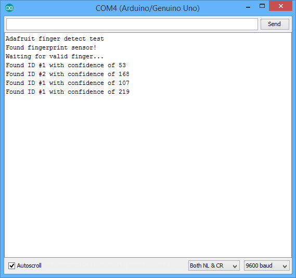Screen dimensions: 296x278
Task: Click the 'Found fingerprint sensor!' output line
Action: point(51,47)
